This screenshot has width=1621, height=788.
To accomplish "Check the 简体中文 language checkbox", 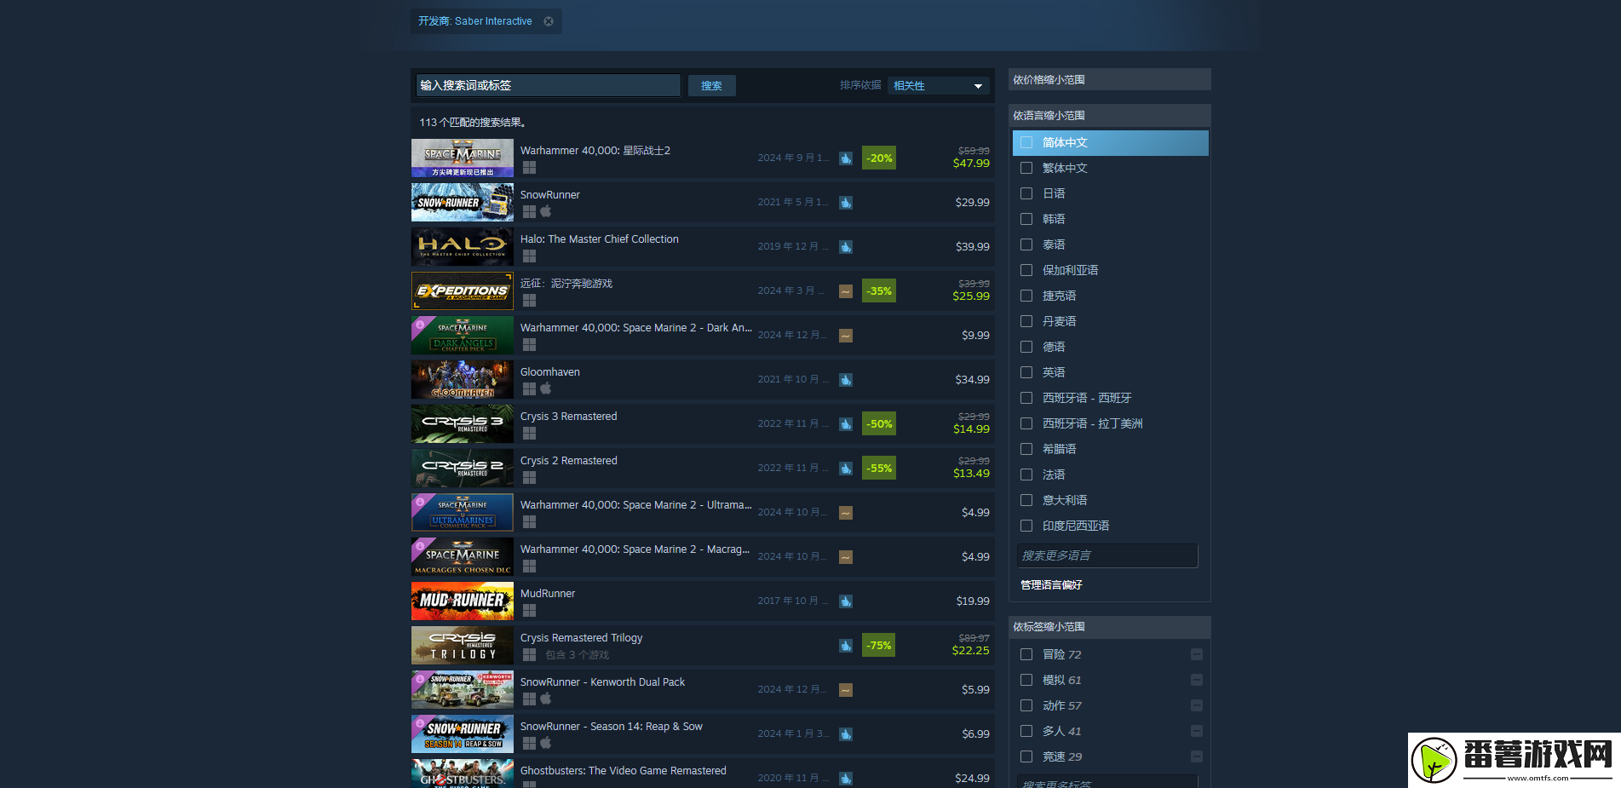I will [1026, 143].
